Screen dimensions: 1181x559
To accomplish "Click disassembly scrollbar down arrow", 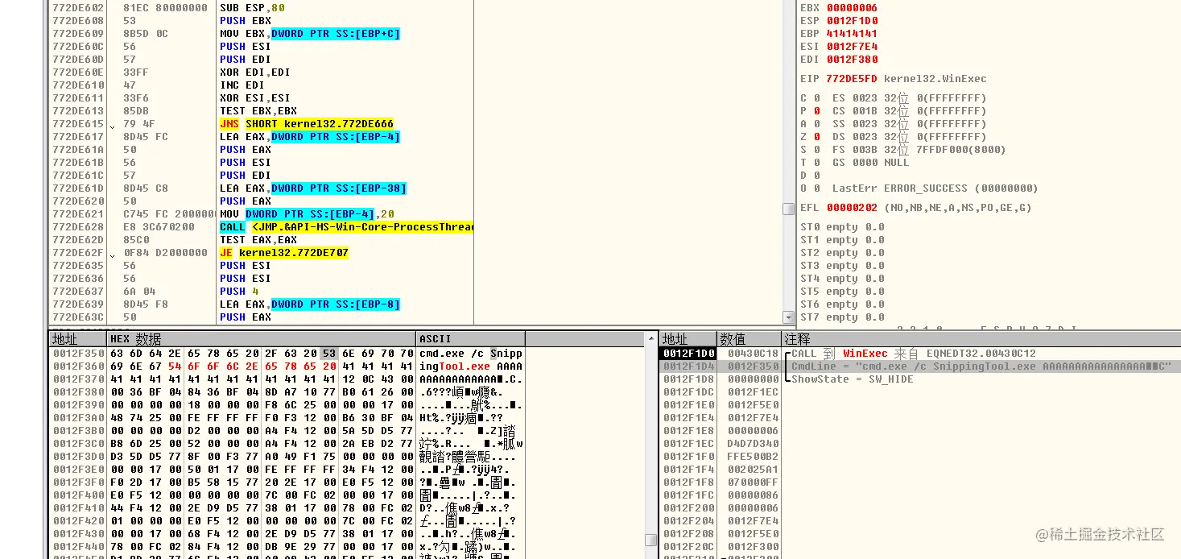I will coord(789,318).
